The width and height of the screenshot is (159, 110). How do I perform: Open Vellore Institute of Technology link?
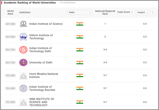pyautogui.click(x=41, y=37)
